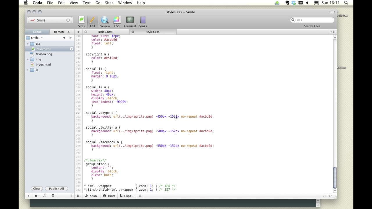Screen dimensions: 372x209
Task: Open the Clips dropdown
Action: [x=128, y=196]
